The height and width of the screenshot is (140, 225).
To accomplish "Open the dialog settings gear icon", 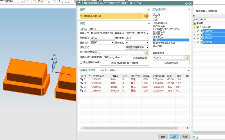I will (x=79, y=3).
